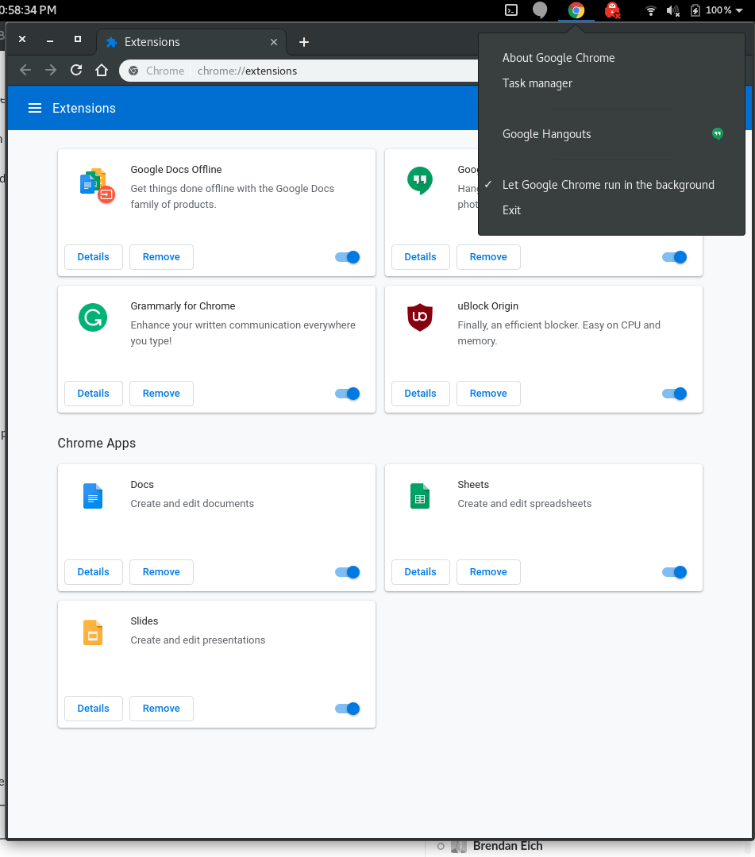Open details for uBlock Origin
Image resolution: width=755 pixels, height=857 pixels.
click(420, 394)
